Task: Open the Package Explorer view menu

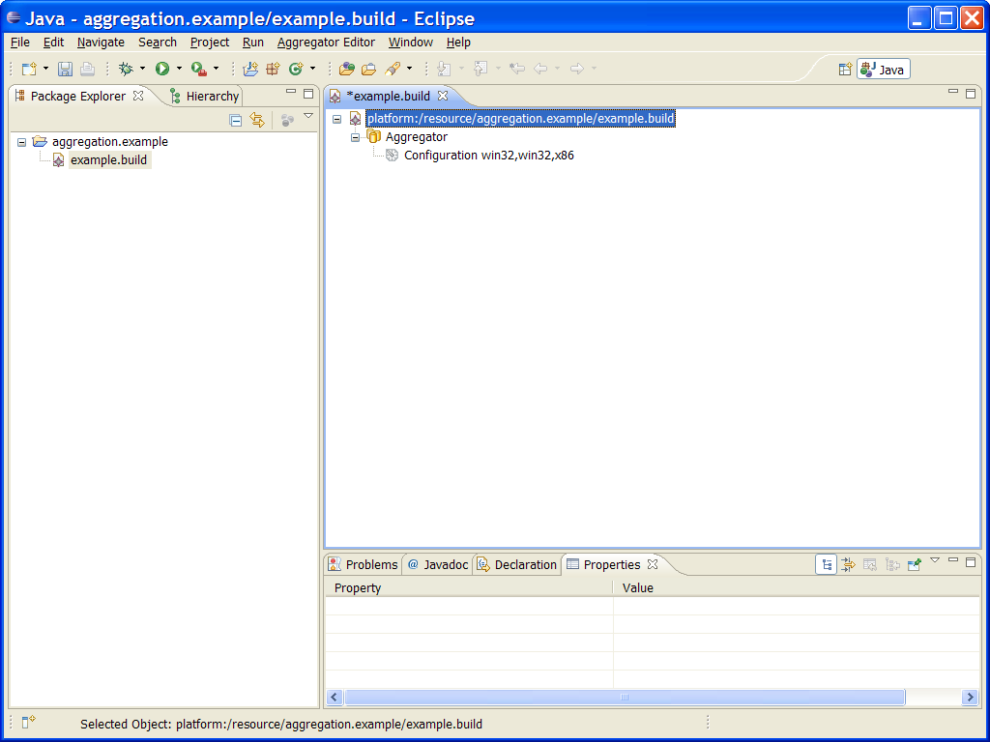Action: click(308, 116)
